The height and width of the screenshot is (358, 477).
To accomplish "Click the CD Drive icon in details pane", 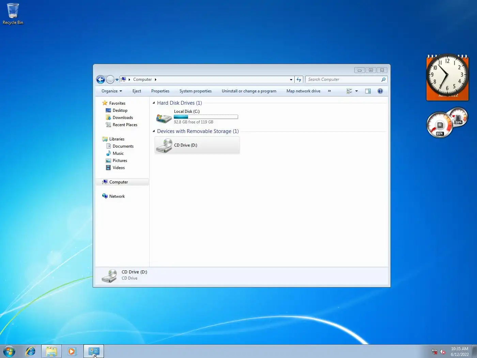I will (x=109, y=276).
